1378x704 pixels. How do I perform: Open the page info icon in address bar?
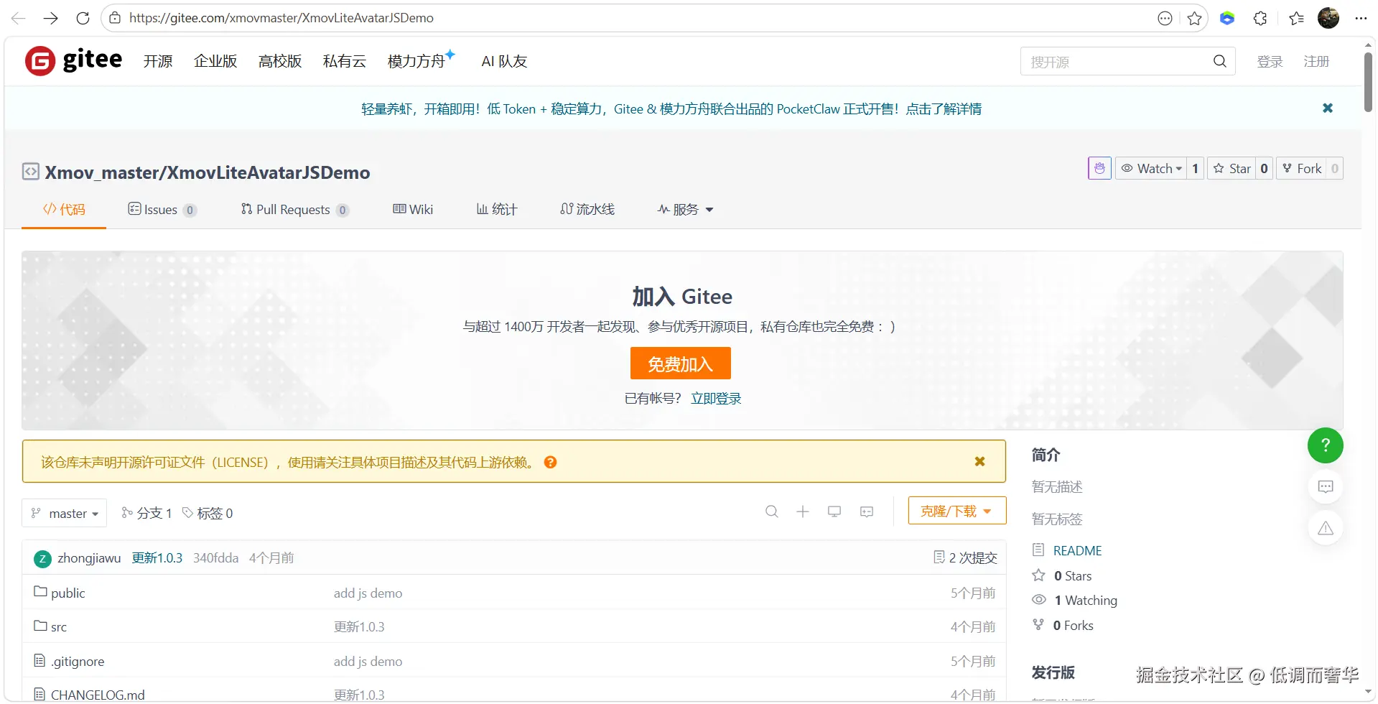point(115,18)
